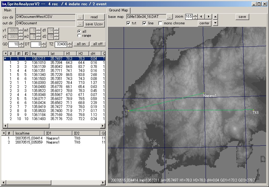
Task: Open the Main tab
Action: click(x=8, y=10)
